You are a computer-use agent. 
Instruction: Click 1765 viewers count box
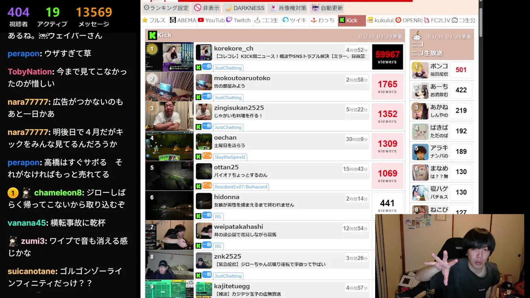pos(387,87)
